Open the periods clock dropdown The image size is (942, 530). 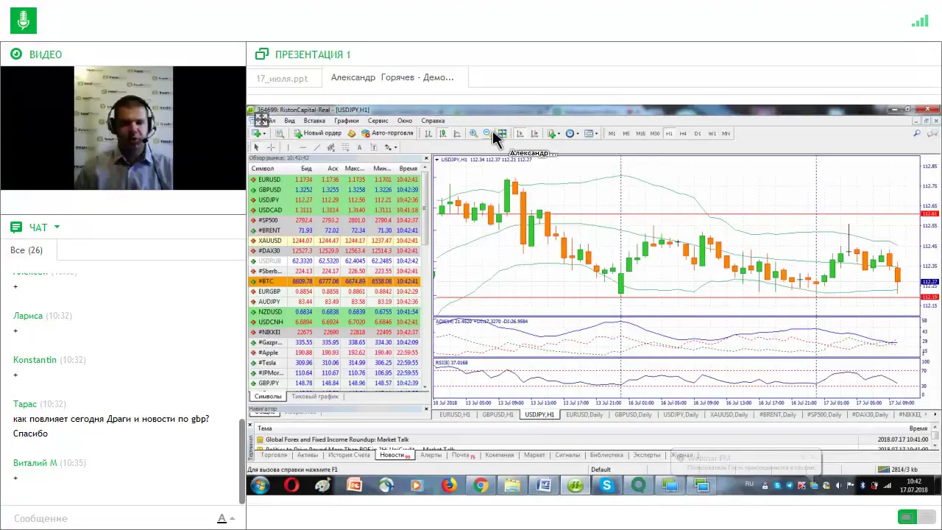coord(578,133)
